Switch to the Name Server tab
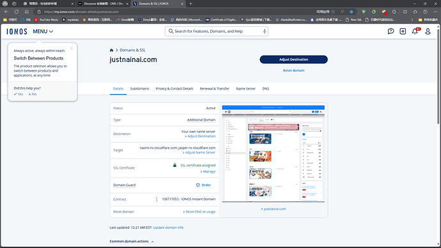Viewport: 441px width, 248px height. [246, 89]
